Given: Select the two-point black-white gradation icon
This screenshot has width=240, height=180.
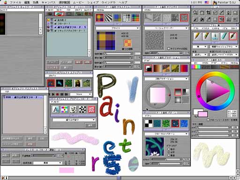Looking at the screenshot, I should pos(148,68).
